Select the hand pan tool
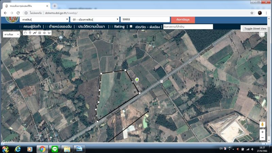This screenshot has height=153, width=272. click(x=26, y=33)
